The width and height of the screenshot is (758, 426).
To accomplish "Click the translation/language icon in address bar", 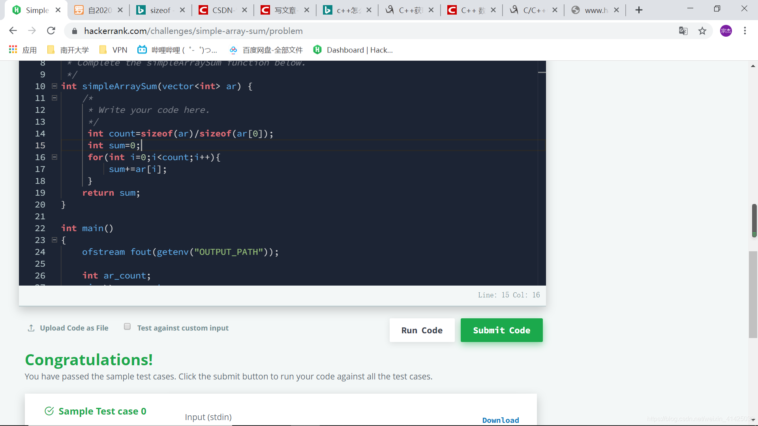I will 683,31.
